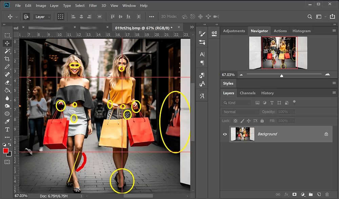This screenshot has height=199, width=339.
Task: Pick the Eraser tool
Action: 7,82
